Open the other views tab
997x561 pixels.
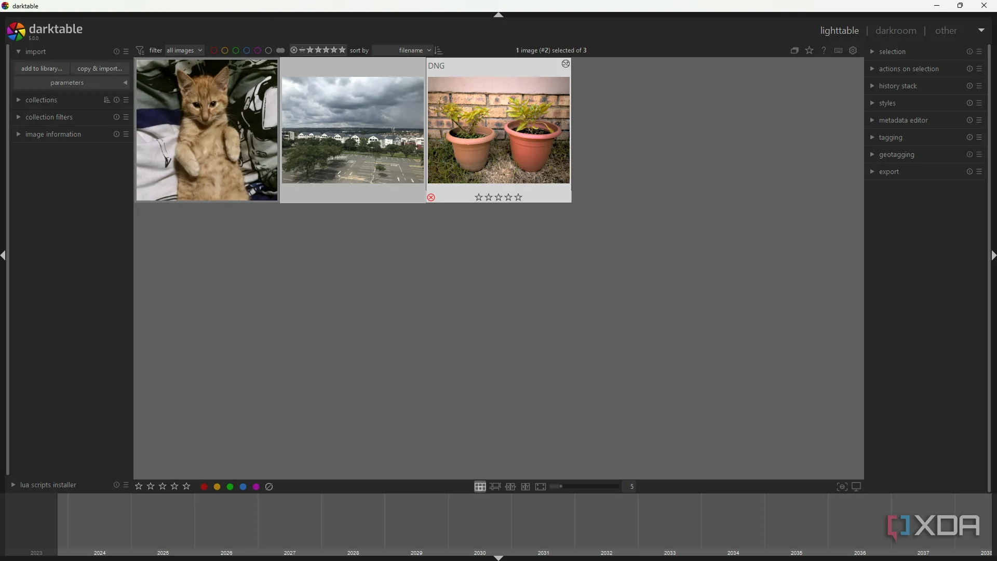(x=946, y=31)
